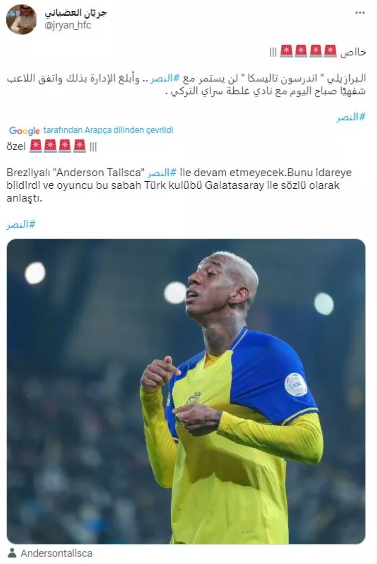
Task: Open the tagged Andersontalisca profile
Action: click(56, 553)
